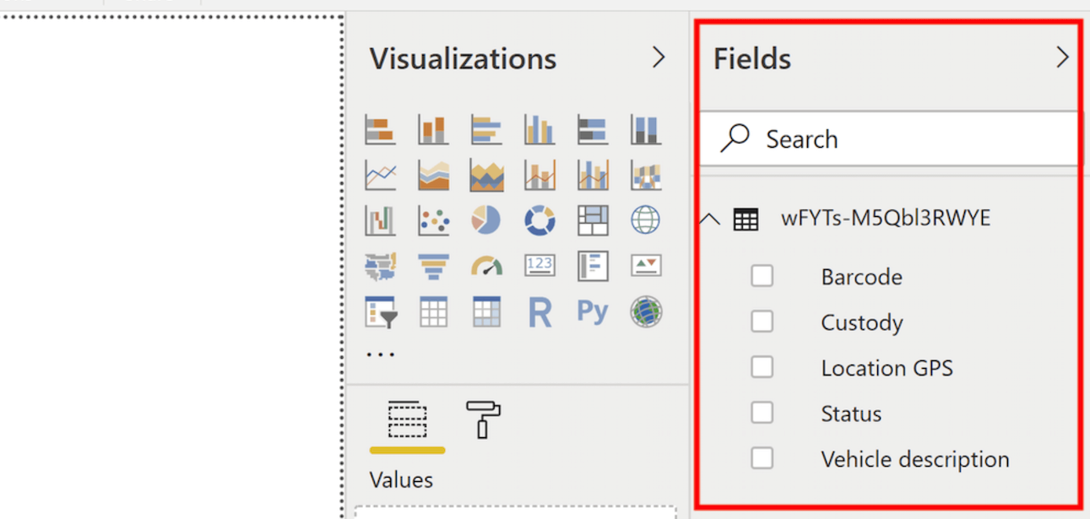Select the pie chart visualization
Viewport: 1090px width, 519px height.
[x=486, y=220]
